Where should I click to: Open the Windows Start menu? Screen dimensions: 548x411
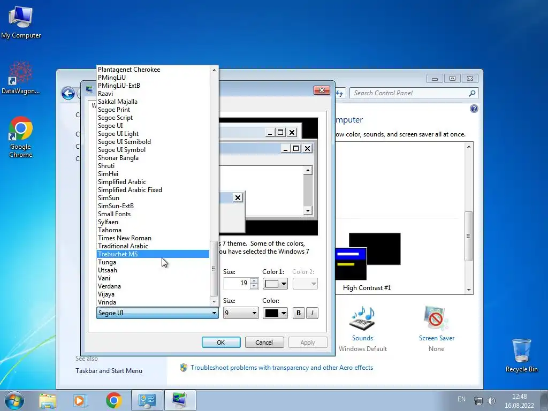pyautogui.click(x=14, y=400)
